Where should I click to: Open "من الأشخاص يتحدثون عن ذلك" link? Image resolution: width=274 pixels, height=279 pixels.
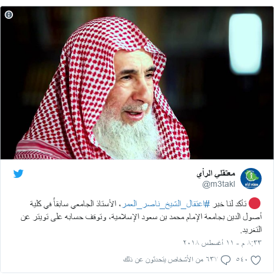click(163, 260)
